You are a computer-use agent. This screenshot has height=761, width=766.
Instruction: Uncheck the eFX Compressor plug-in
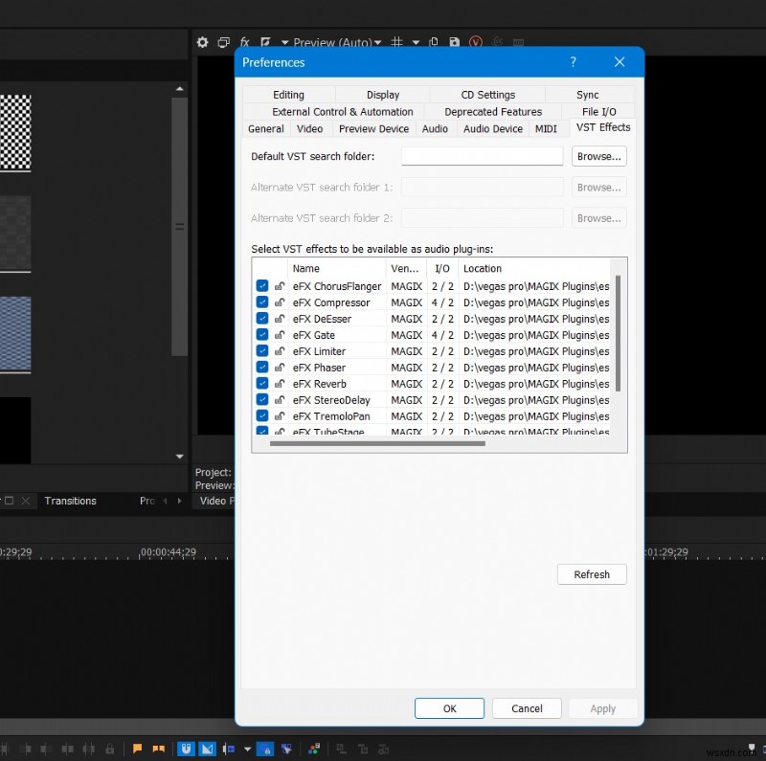[262, 302]
